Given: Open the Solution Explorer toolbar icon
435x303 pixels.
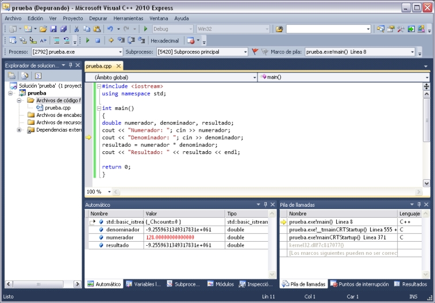Looking at the screenshot, I should (x=380, y=29).
